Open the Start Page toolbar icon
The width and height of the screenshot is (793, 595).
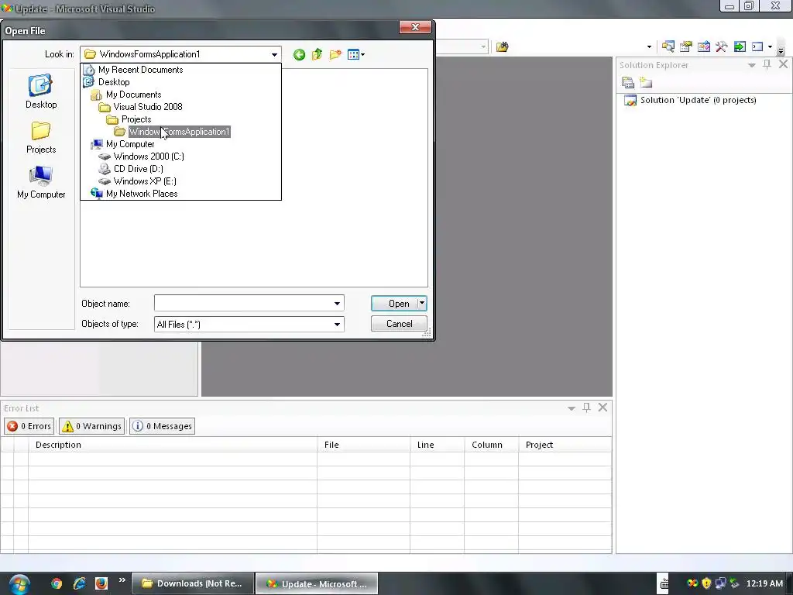click(x=740, y=46)
